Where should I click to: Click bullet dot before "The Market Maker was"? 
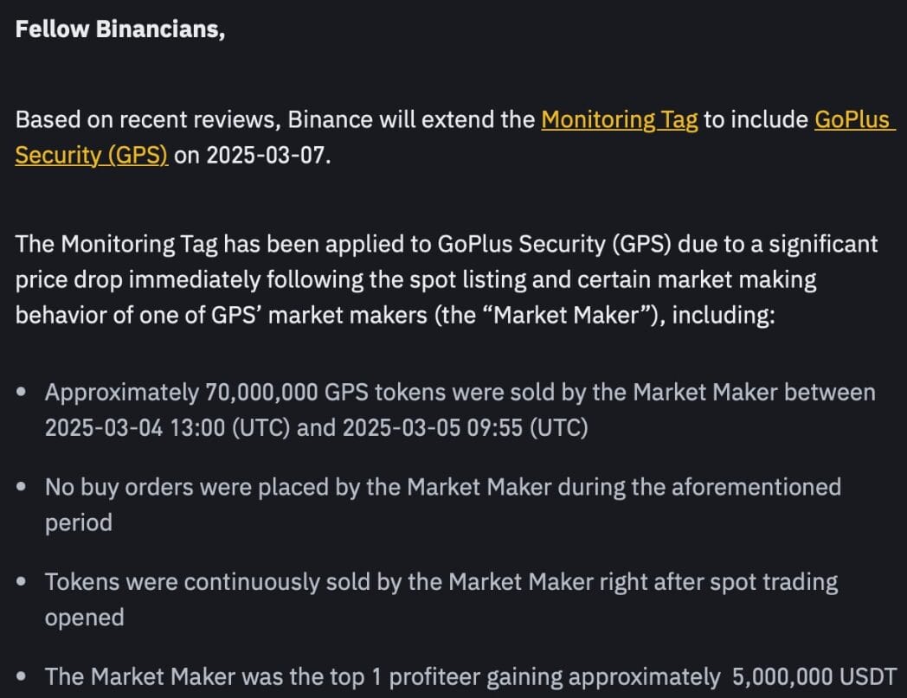tap(23, 677)
